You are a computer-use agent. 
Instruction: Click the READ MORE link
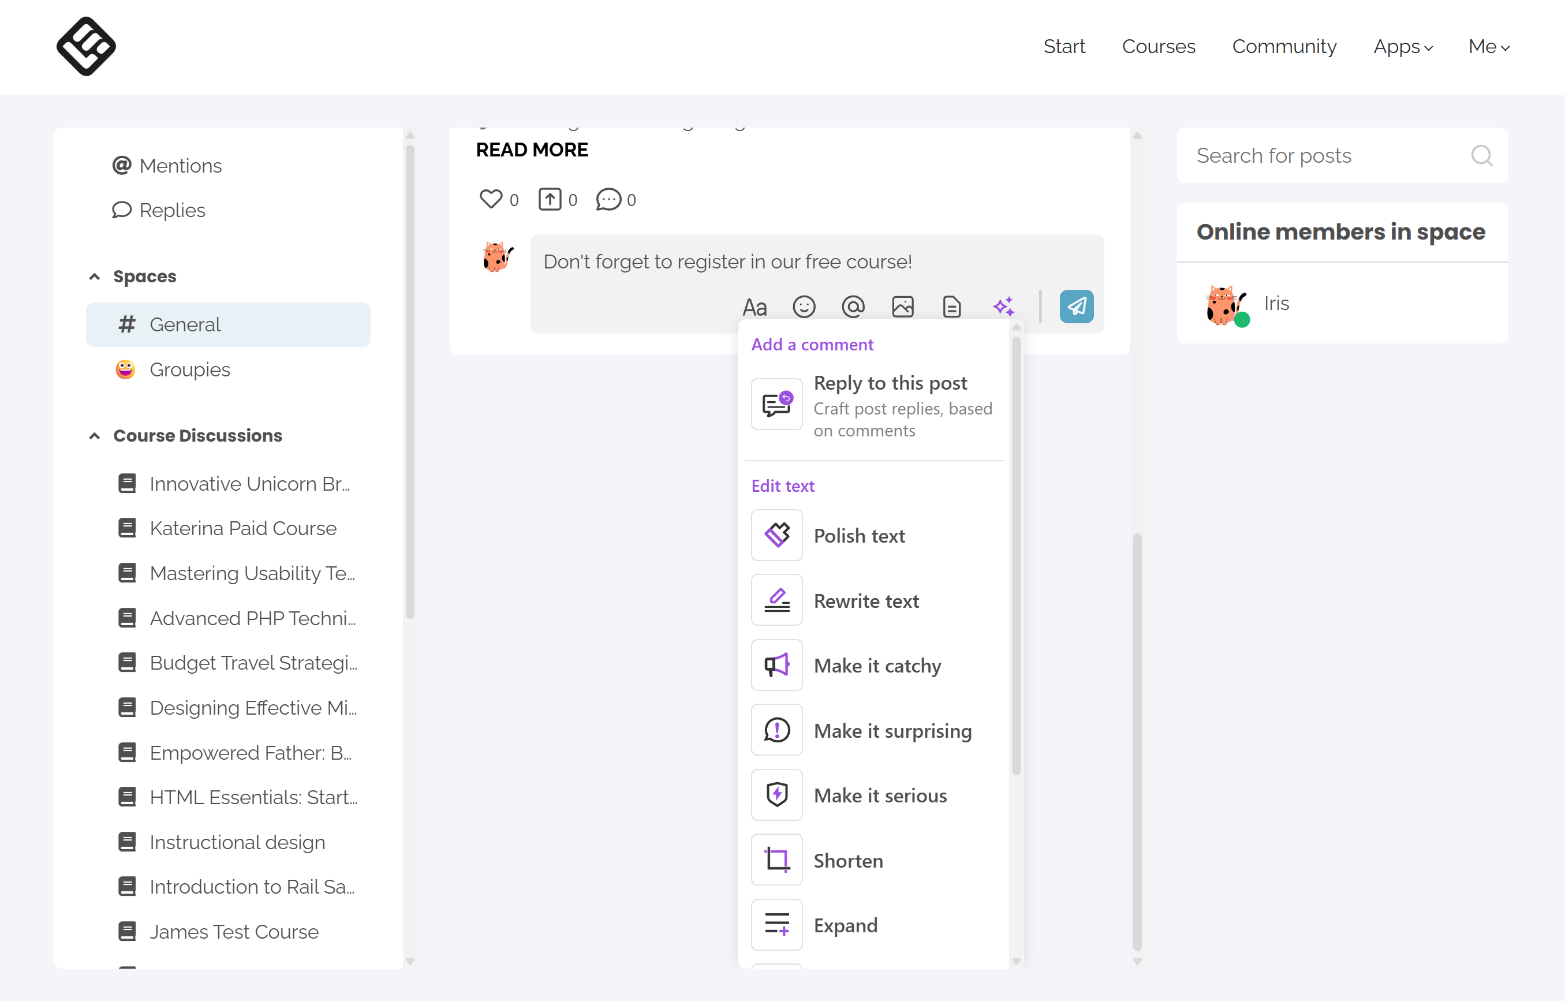click(532, 150)
